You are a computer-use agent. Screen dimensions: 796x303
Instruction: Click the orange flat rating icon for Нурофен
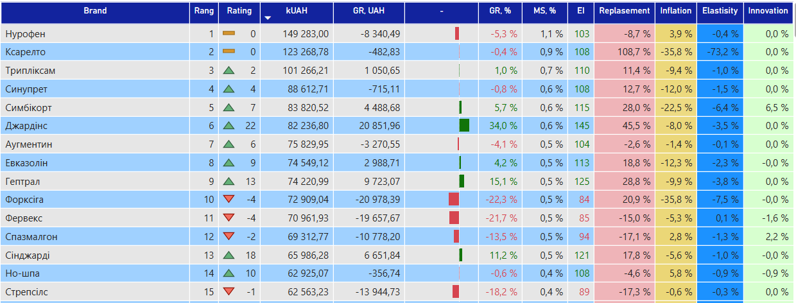[x=229, y=33]
